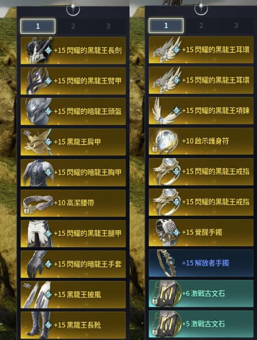
Task: Select the +5 激戰古文石 slot
Action: [x=201, y=324]
